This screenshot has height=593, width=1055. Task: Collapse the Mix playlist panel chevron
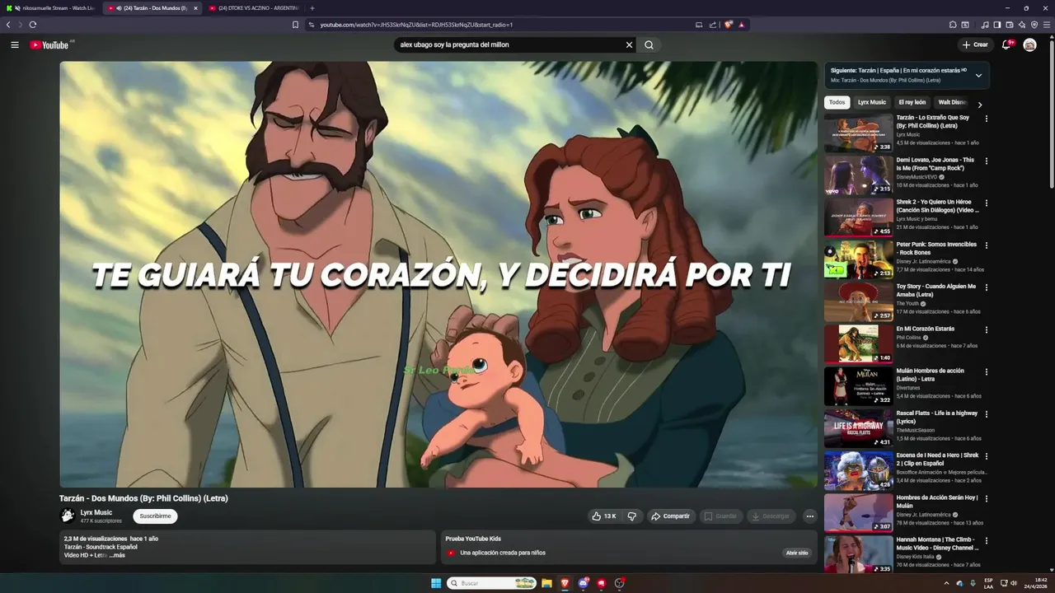978,75
